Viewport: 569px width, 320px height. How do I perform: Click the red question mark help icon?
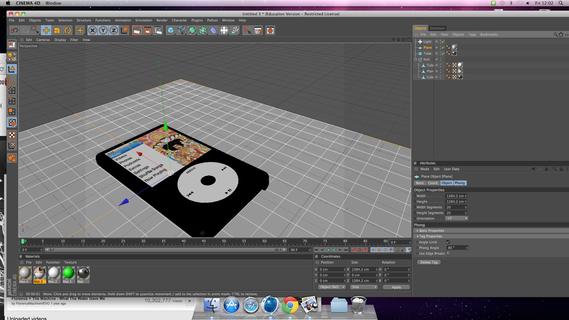(247, 31)
